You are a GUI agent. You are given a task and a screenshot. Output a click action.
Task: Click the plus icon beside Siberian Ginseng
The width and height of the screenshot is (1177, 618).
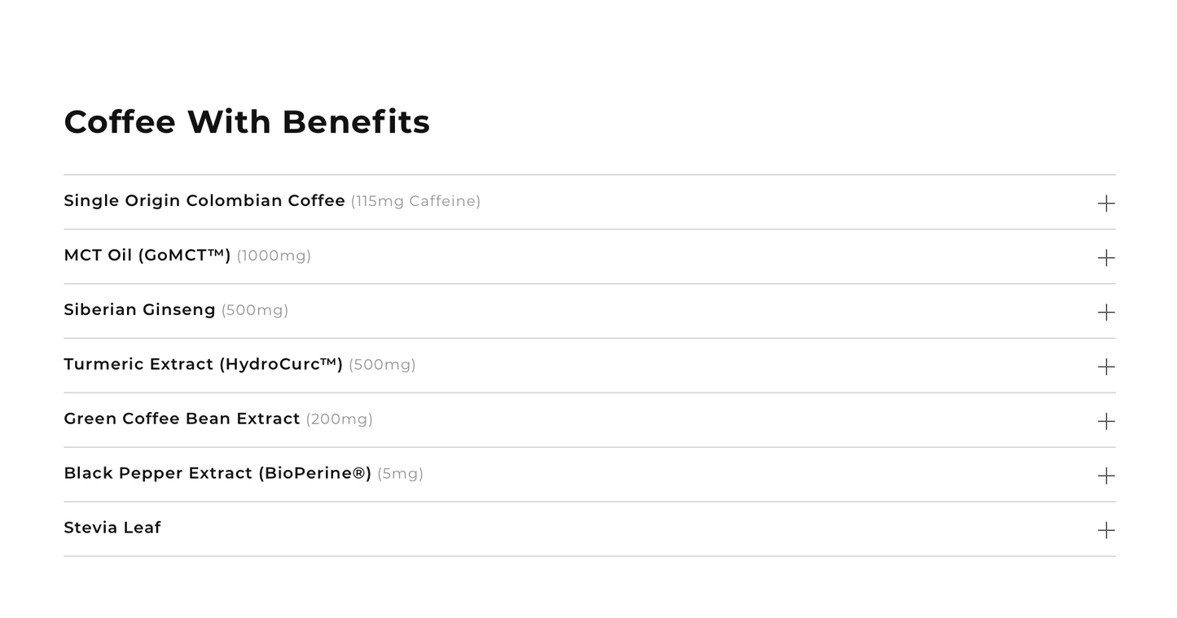pyautogui.click(x=1105, y=313)
